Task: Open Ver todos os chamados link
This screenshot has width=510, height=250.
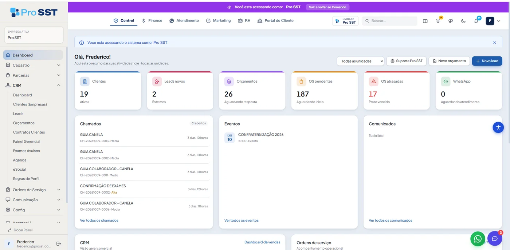Action: [99, 221]
